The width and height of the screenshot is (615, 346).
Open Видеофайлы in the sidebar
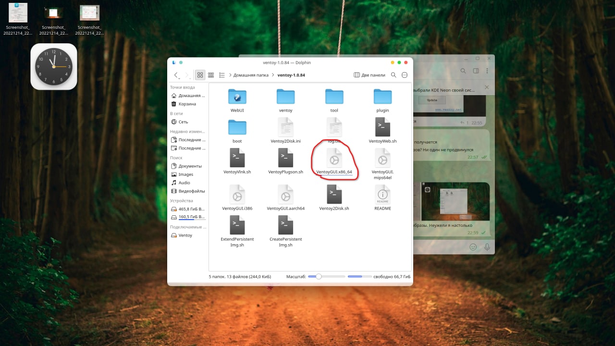(188, 191)
